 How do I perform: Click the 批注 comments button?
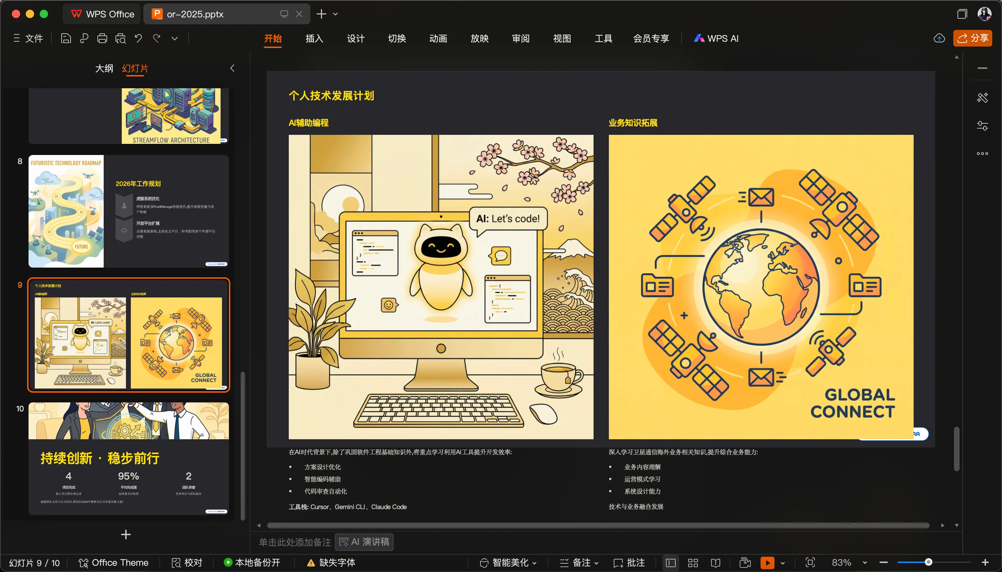coord(629,563)
